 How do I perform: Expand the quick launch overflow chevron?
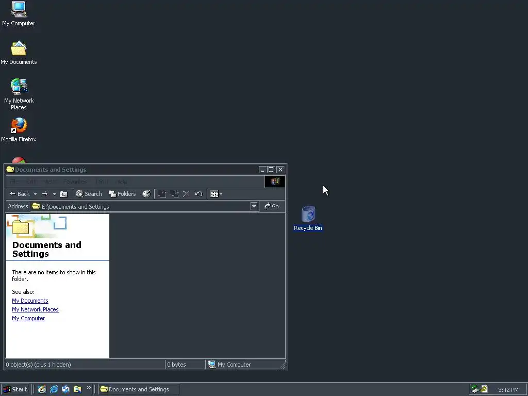(89, 388)
